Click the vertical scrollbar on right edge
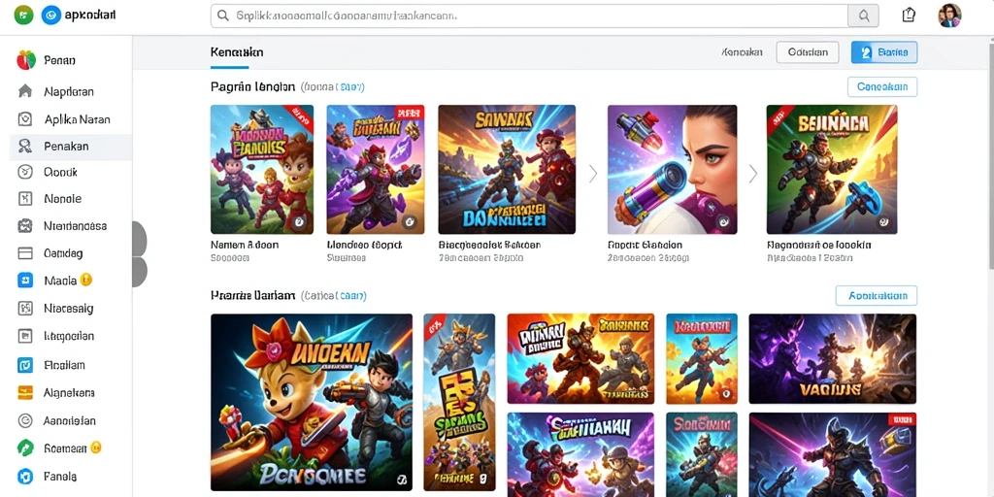The image size is (994, 497). click(991, 158)
